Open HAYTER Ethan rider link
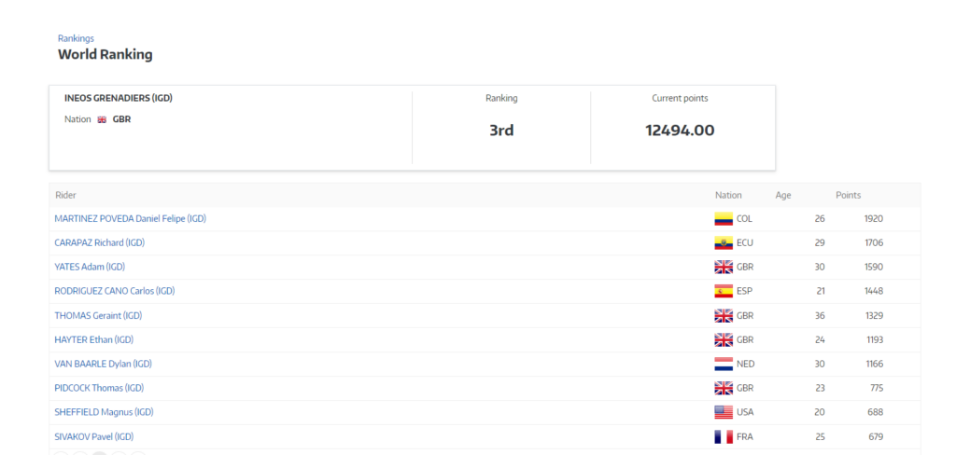The height and width of the screenshot is (455, 956). pos(93,339)
